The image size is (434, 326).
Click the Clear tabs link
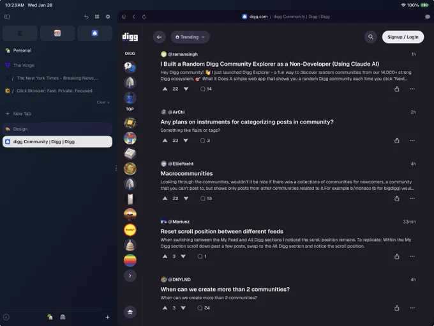pos(103,102)
